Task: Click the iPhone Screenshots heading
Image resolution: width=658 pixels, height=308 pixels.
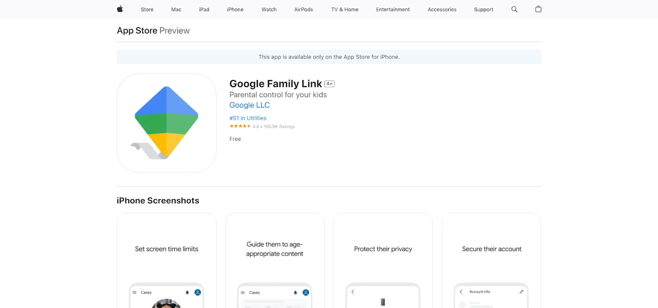Action: tap(158, 200)
